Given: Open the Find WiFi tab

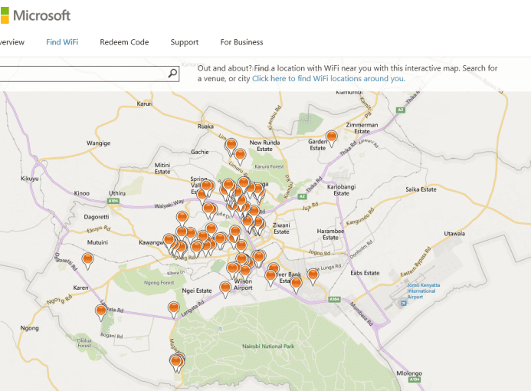Looking at the screenshot, I should 62,42.
